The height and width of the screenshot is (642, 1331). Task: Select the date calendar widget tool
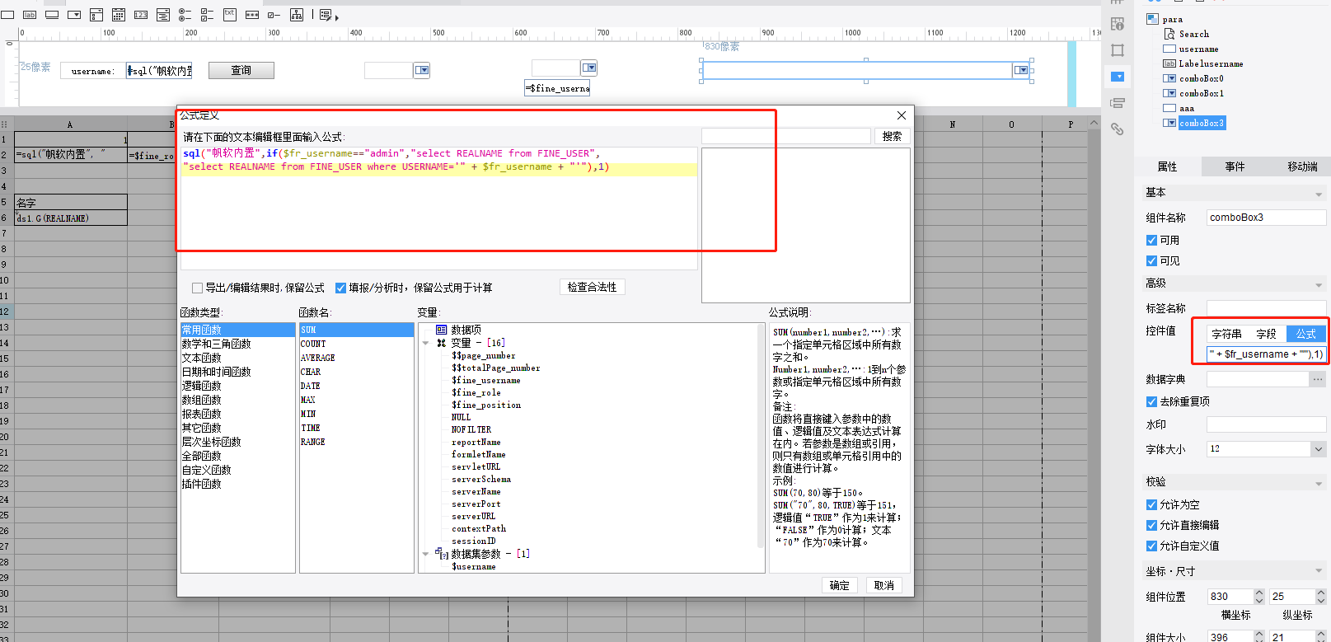[x=119, y=15]
